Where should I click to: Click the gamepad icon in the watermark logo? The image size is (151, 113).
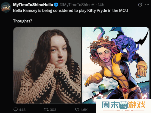coord(124,105)
